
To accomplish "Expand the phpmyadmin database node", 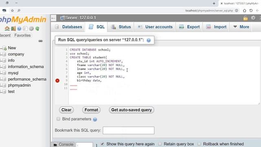I will click(x=1, y=85).
